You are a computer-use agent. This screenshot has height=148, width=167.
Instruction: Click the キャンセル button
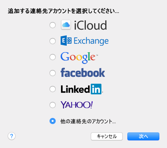[107, 136]
